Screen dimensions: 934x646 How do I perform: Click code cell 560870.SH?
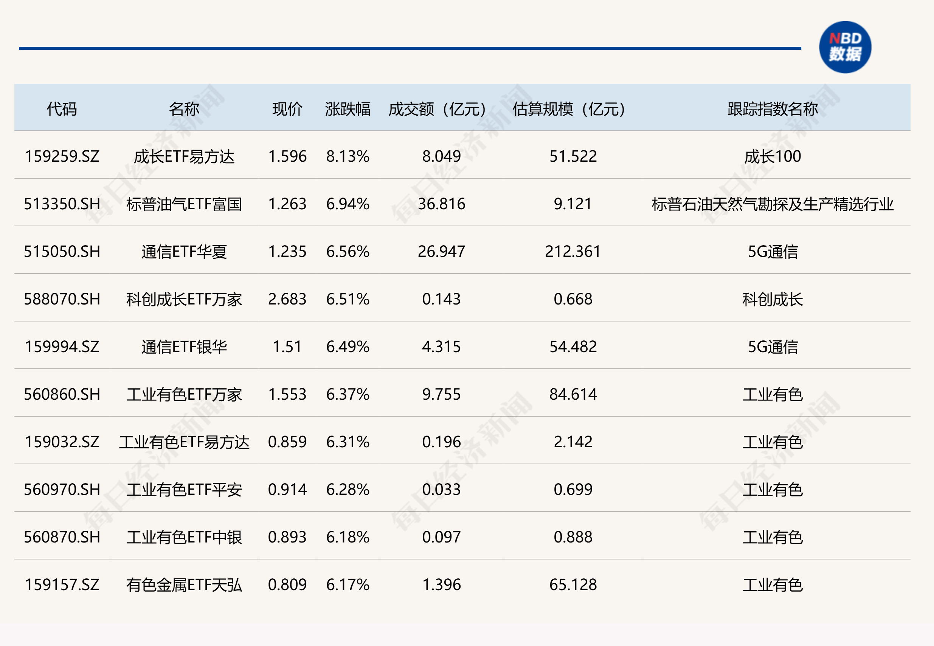(62, 537)
